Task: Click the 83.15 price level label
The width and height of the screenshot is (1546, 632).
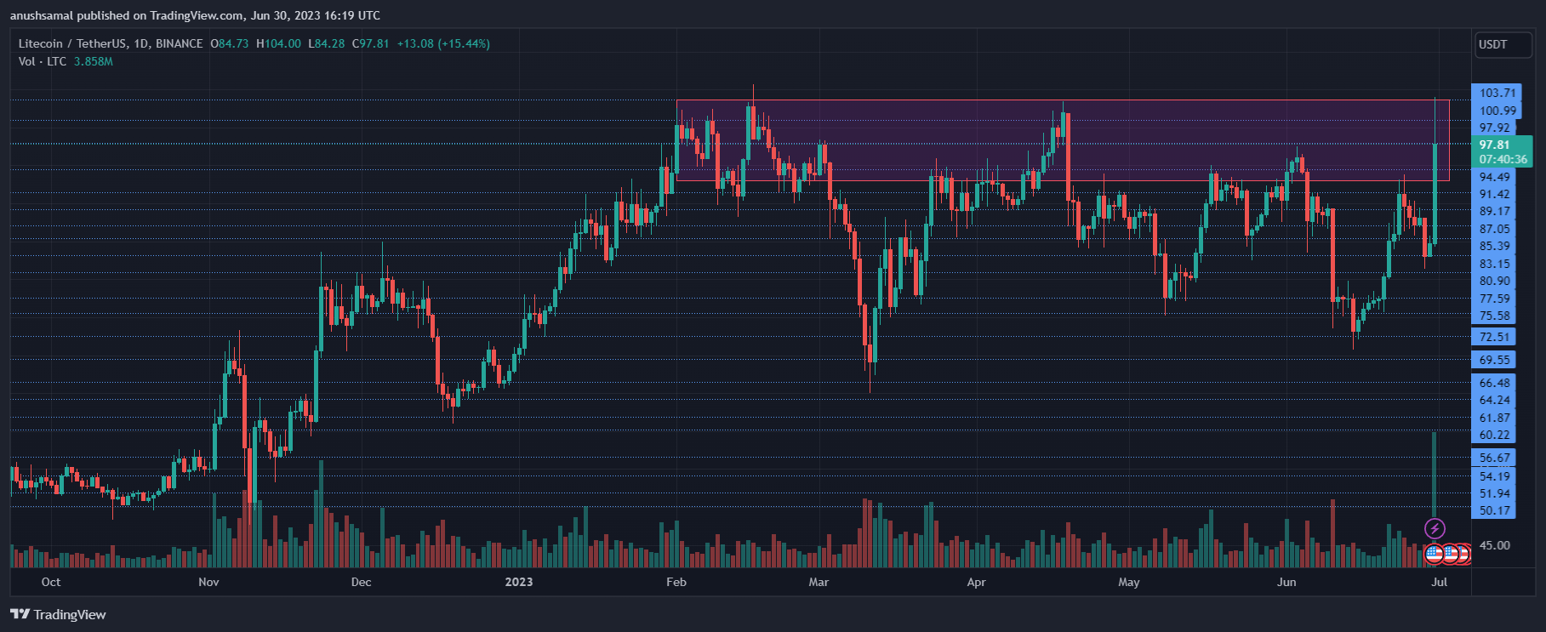Action: 1495,264
